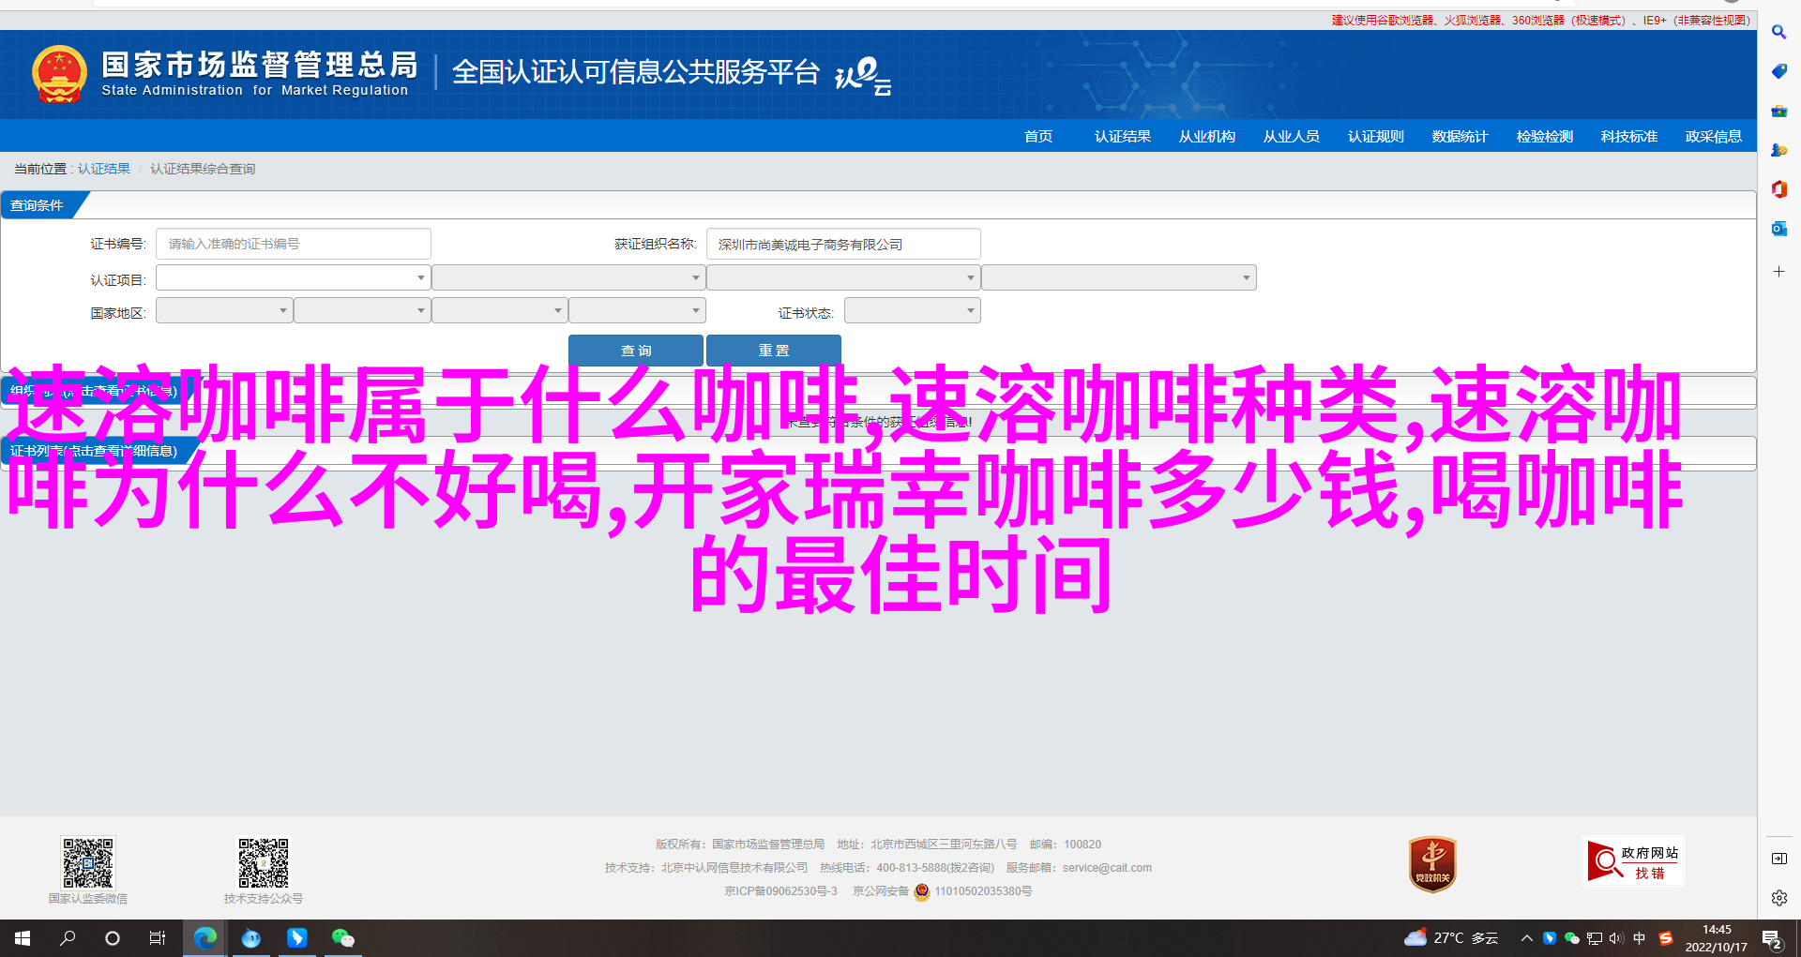Expand the fourth 认证项目 dropdown

coord(1119,277)
